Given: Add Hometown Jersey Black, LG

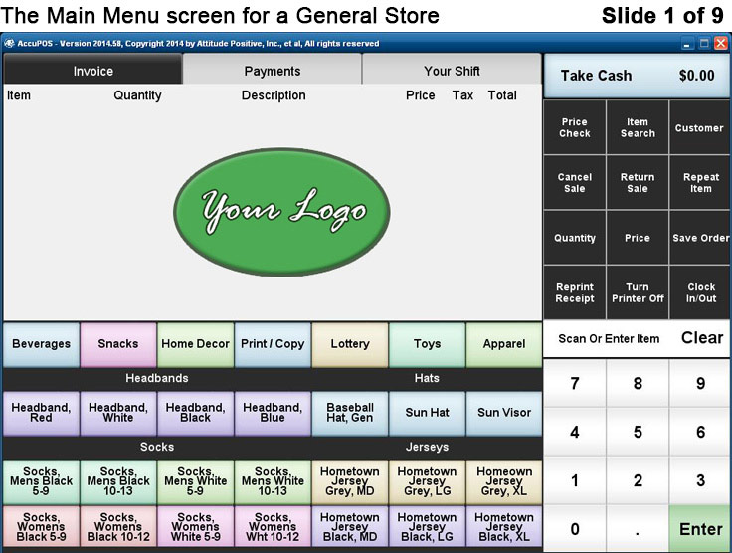Looking at the screenshot, I should coord(427,527).
